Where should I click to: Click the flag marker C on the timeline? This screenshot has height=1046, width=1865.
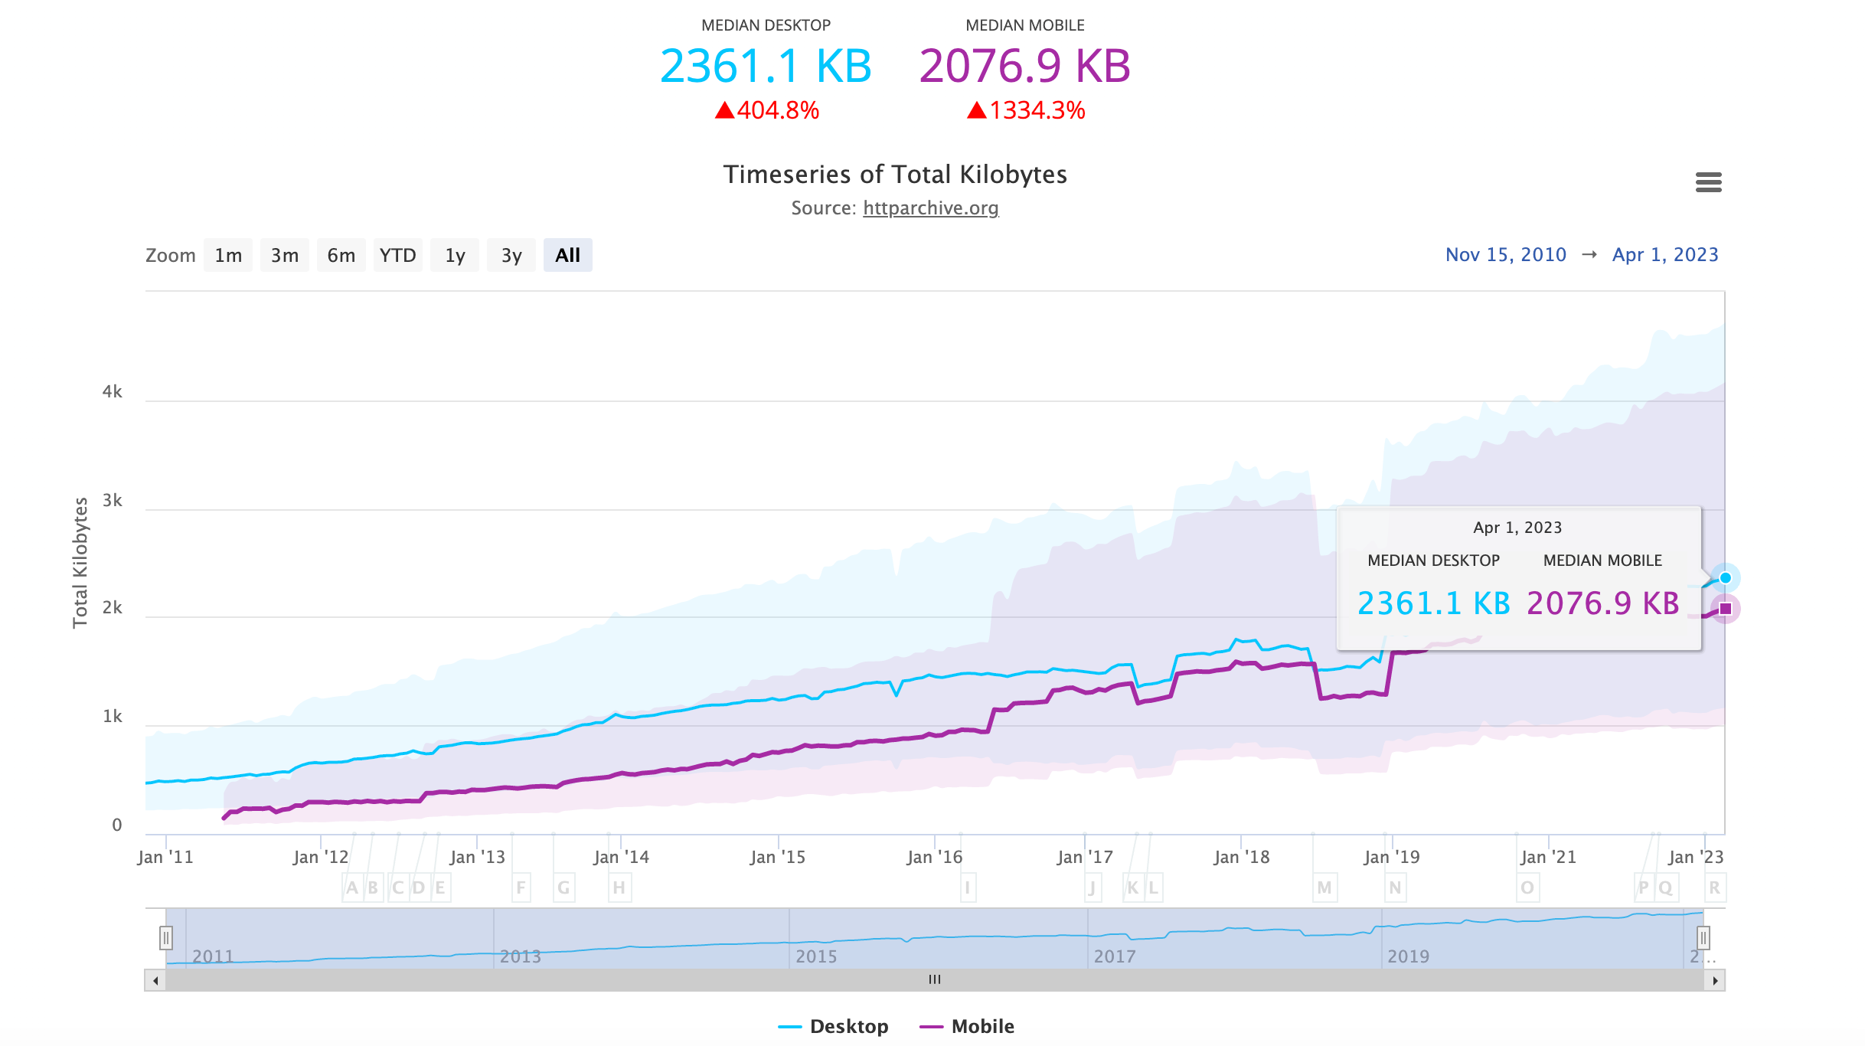pos(398,887)
